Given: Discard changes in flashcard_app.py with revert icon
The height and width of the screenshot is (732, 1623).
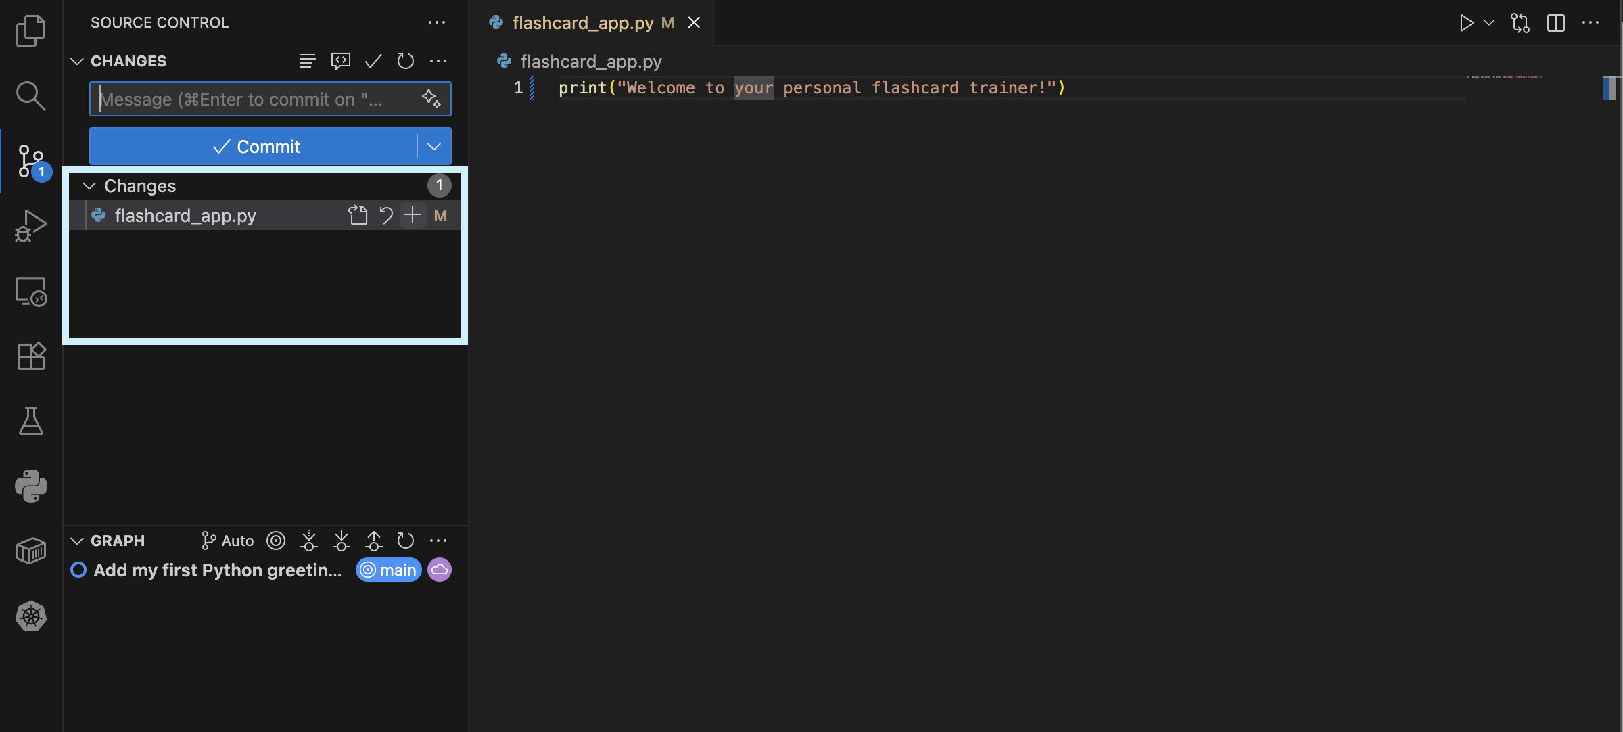Looking at the screenshot, I should pyautogui.click(x=385, y=215).
